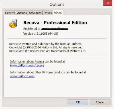Close the Options window with the red X

(x=108, y=3)
